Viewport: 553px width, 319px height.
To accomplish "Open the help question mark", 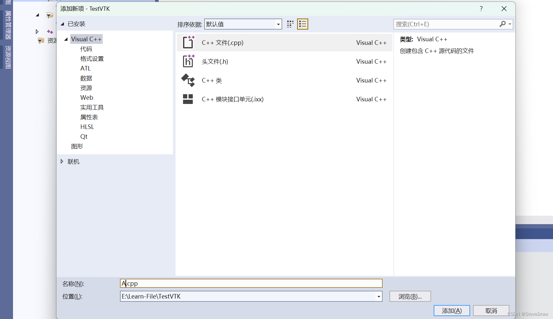I will [x=481, y=9].
